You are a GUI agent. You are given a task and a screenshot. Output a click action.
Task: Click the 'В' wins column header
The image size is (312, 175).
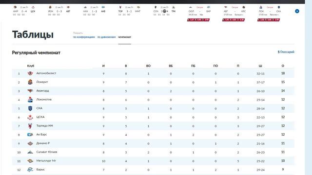(x=126, y=66)
